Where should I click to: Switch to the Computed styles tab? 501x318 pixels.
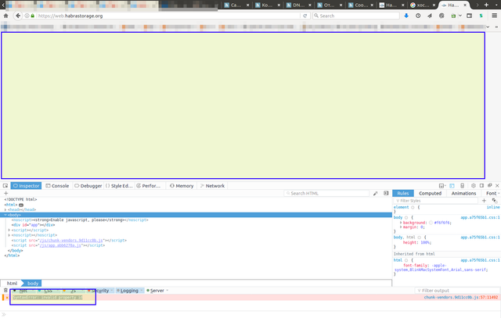(430, 193)
